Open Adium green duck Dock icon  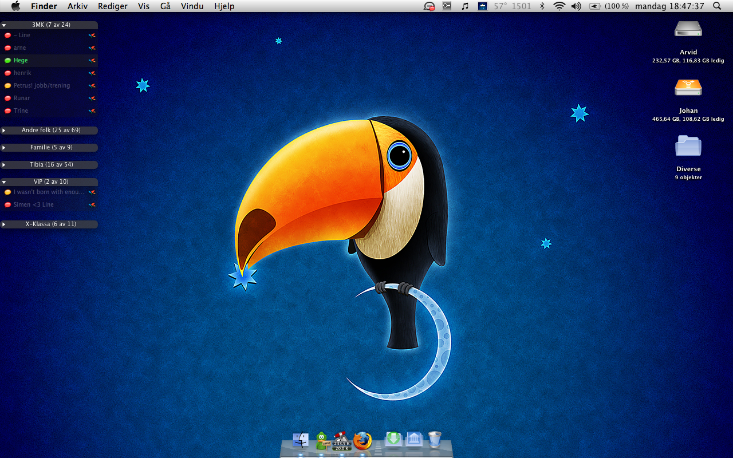322,440
